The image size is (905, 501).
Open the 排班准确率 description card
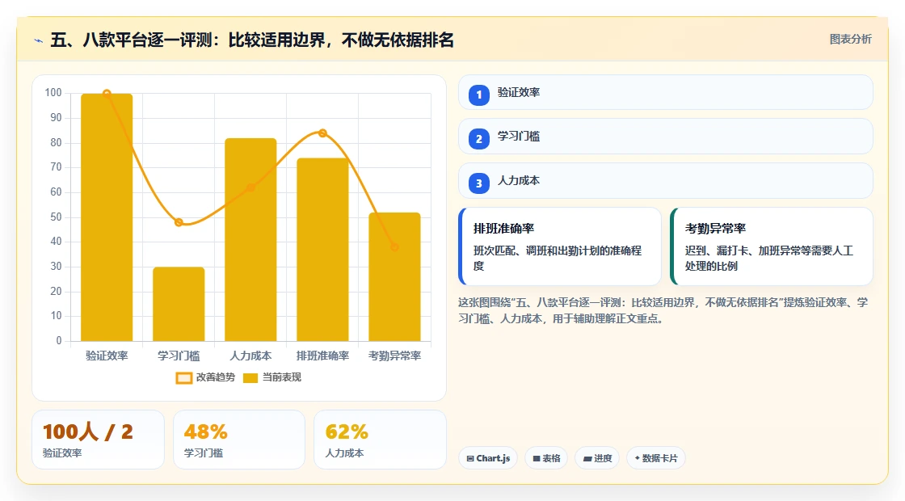(560, 246)
